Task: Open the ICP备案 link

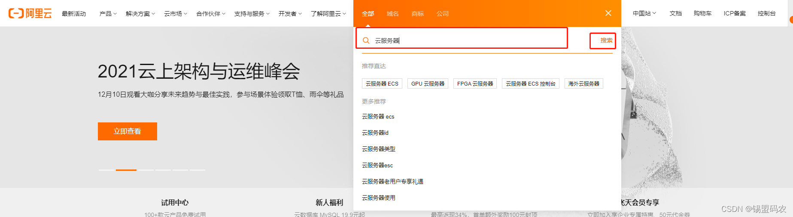Action: pyautogui.click(x=735, y=13)
